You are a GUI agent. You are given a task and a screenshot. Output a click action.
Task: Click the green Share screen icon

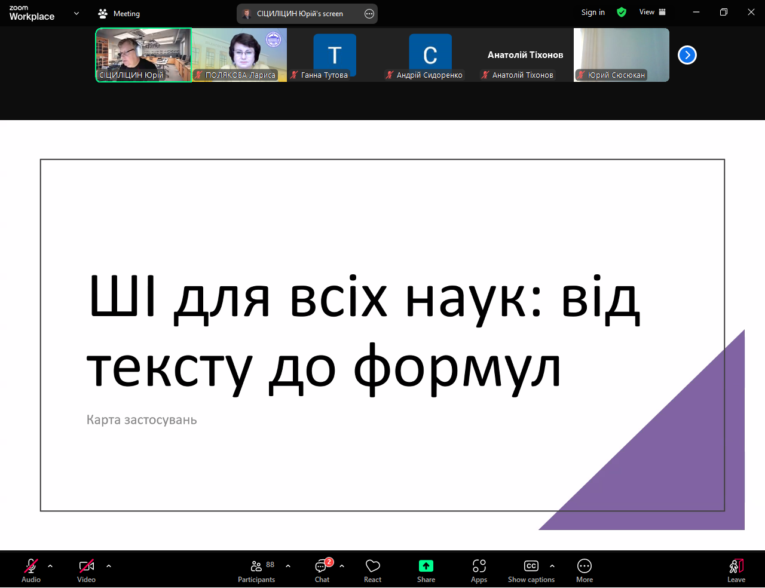pos(426,566)
